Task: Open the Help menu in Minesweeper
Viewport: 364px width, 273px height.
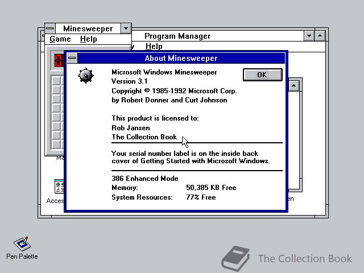Action: 89,39
